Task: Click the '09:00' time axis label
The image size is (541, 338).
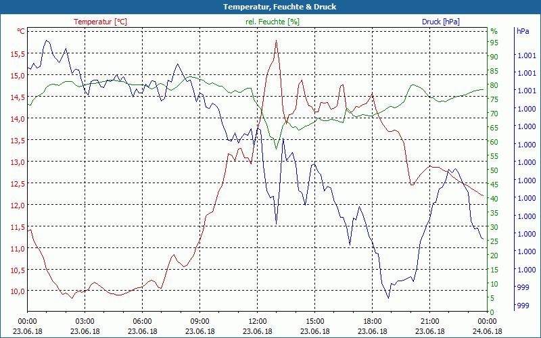Action: click(x=199, y=322)
